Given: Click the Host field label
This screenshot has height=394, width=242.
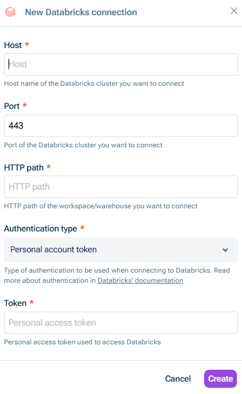Looking at the screenshot, I should pyautogui.click(x=13, y=45).
